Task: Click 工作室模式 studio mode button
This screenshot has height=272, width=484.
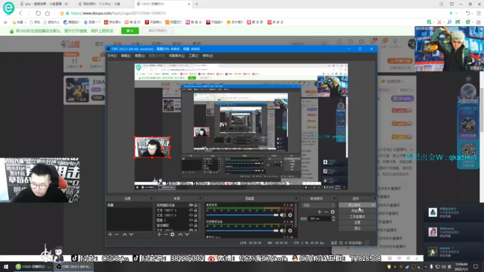Action: 357,217
